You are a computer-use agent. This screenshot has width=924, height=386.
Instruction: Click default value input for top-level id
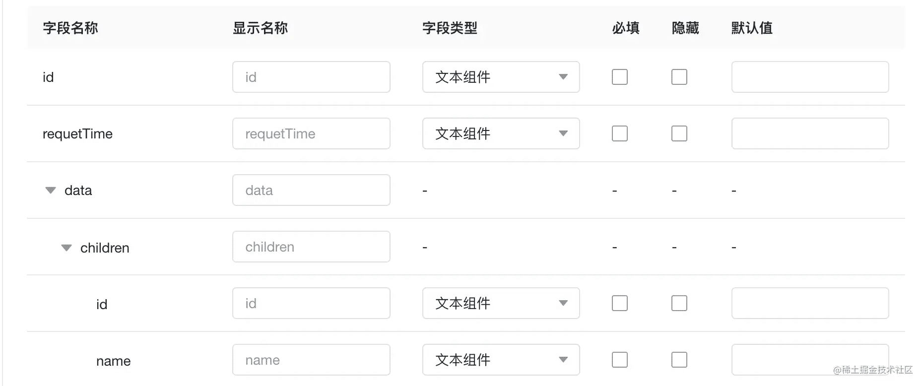click(810, 77)
